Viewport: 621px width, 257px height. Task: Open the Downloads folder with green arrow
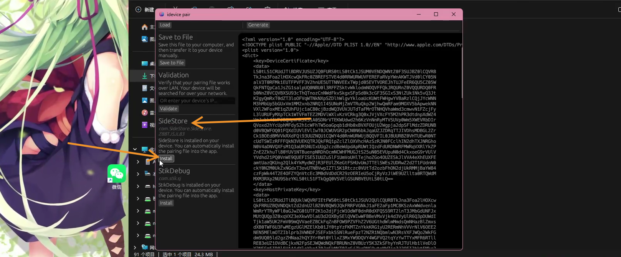coord(144,76)
